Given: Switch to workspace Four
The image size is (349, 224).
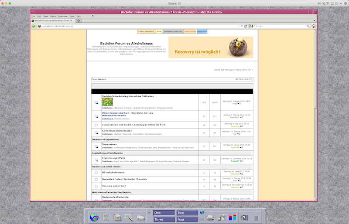Looking at the screenshot, I should pos(187,220).
